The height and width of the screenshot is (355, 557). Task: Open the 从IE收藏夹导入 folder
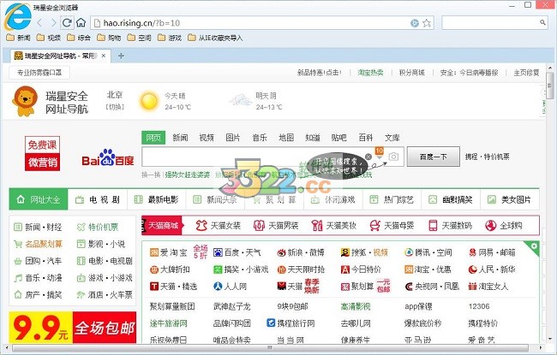215,38
